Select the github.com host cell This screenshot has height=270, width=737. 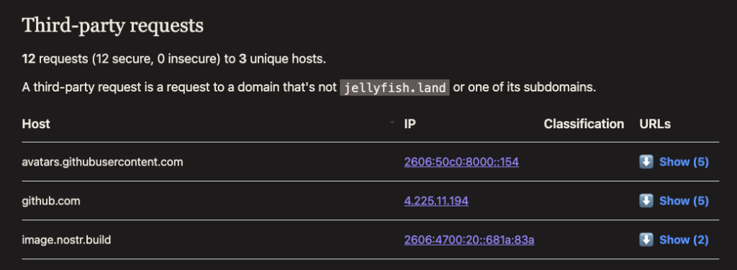point(51,201)
